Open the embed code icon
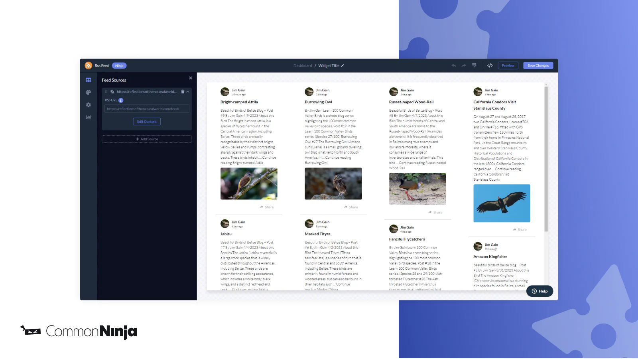This screenshot has width=638, height=359. click(490, 65)
